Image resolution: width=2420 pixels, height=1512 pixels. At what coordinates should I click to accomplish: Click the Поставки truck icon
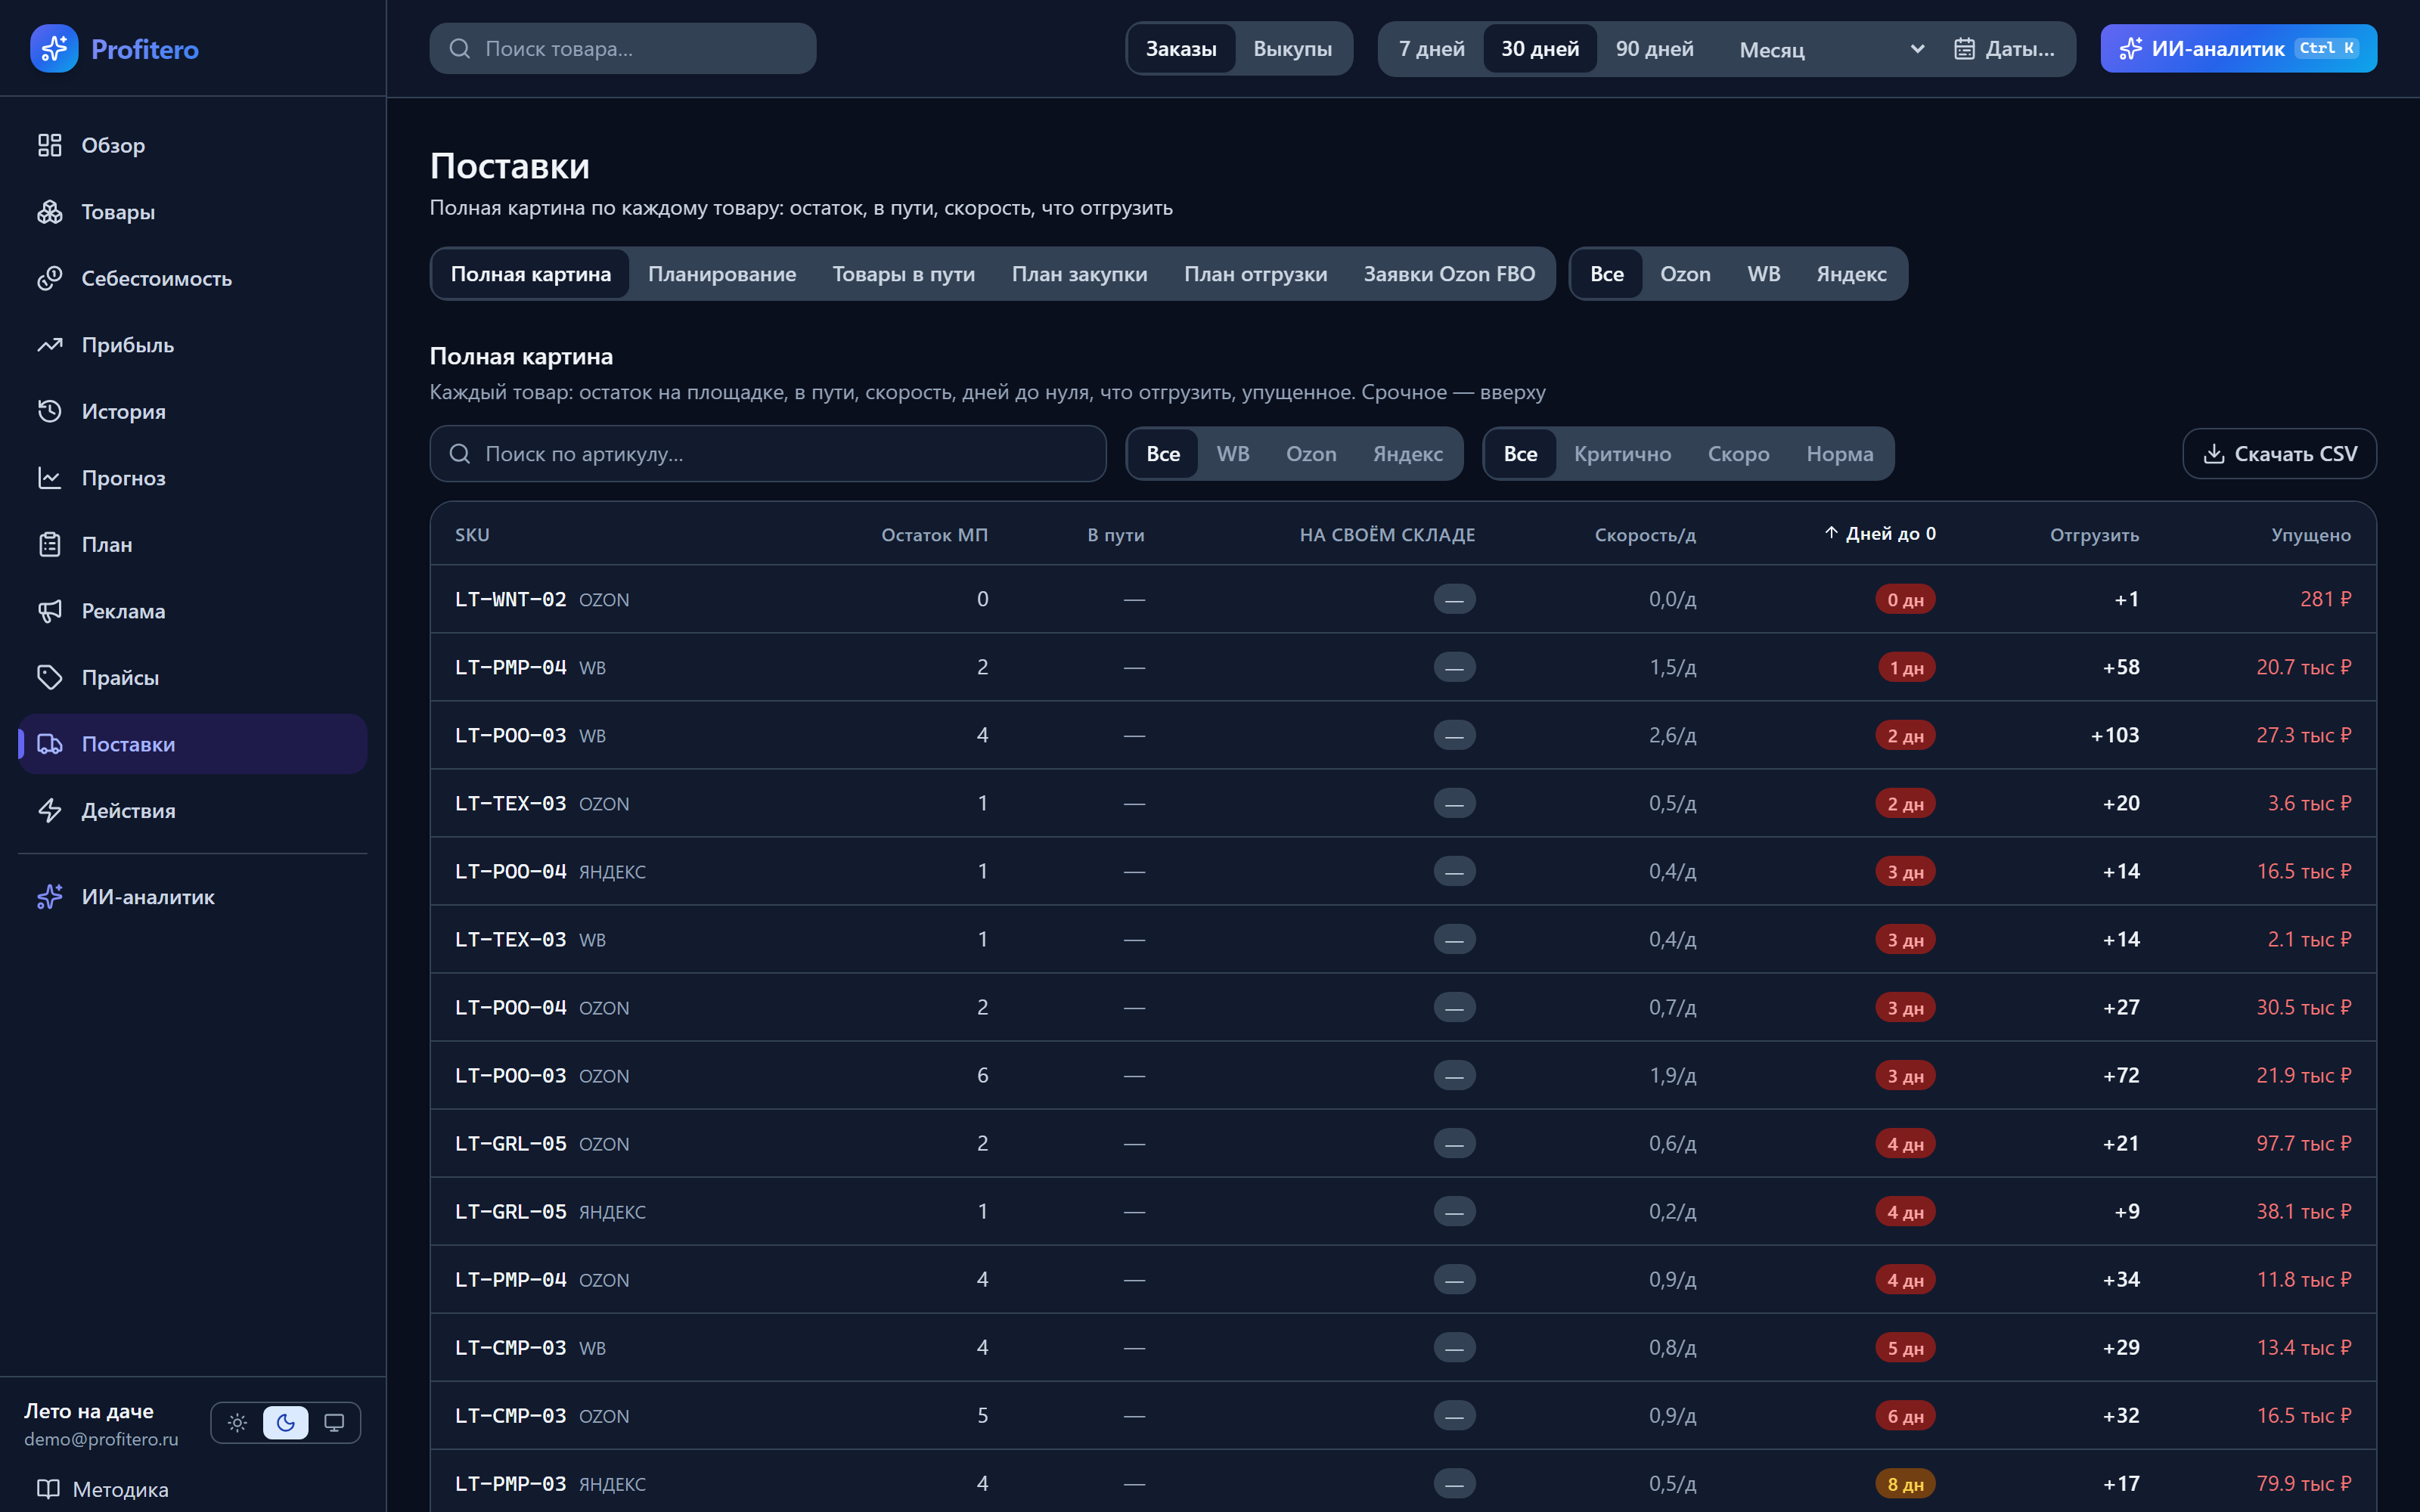[x=50, y=744]
